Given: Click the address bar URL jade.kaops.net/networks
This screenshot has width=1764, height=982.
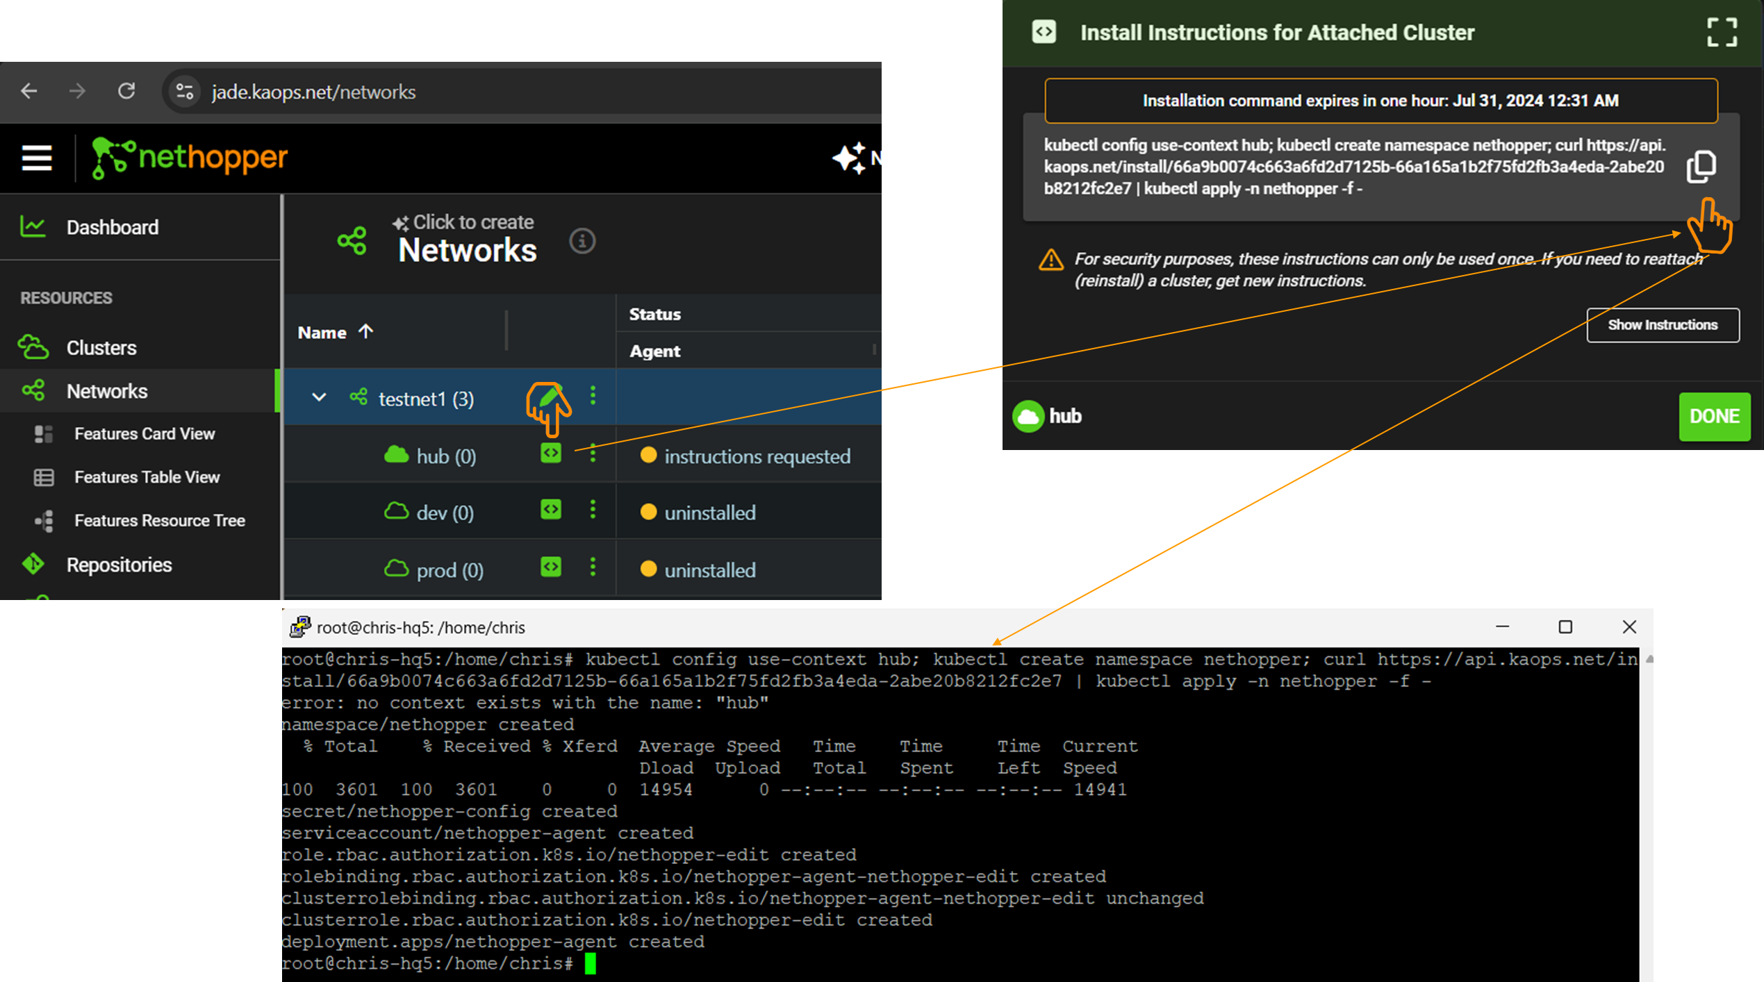Looking at the screenshot, I should tap(313, 92).
